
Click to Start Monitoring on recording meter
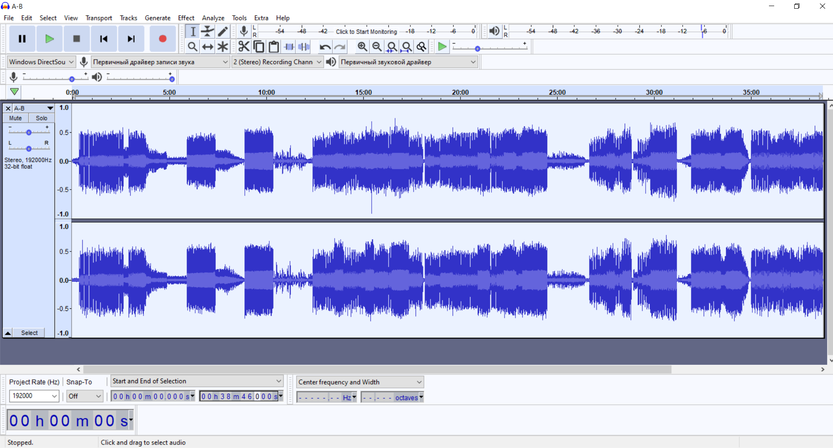(x=366, y=31)
